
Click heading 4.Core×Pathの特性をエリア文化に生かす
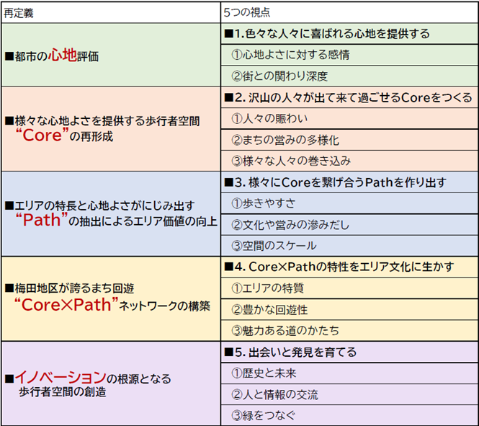pyautogui.click(x=349, y=267)
